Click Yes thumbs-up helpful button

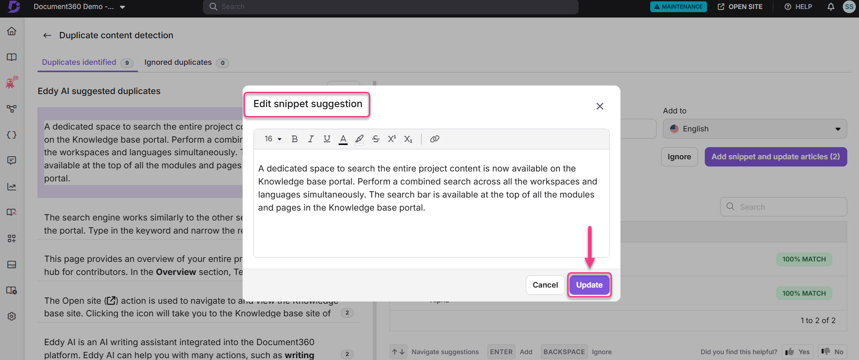click(798, 352)
